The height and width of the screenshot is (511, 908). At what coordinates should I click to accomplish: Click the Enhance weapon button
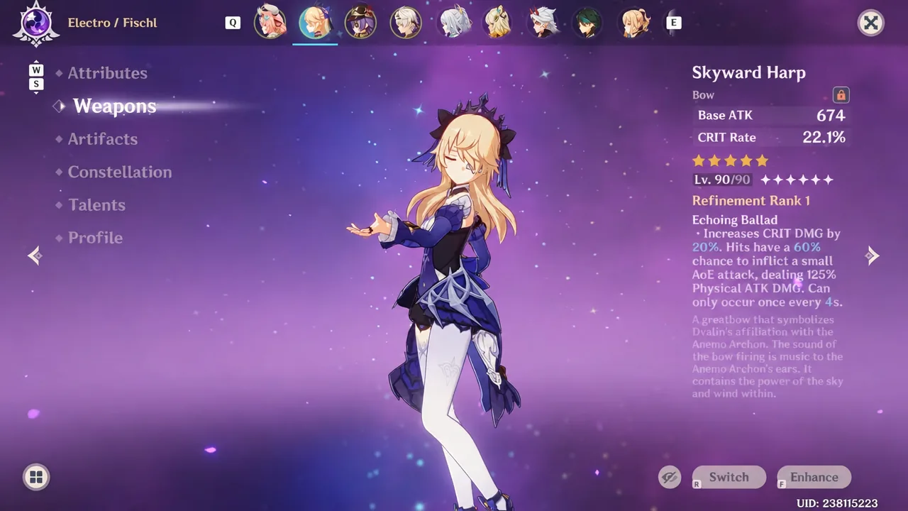814,477
